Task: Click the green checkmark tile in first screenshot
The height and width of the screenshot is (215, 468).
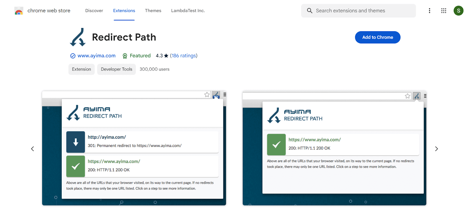Action: pyautogui.click(x=75, y=166)
